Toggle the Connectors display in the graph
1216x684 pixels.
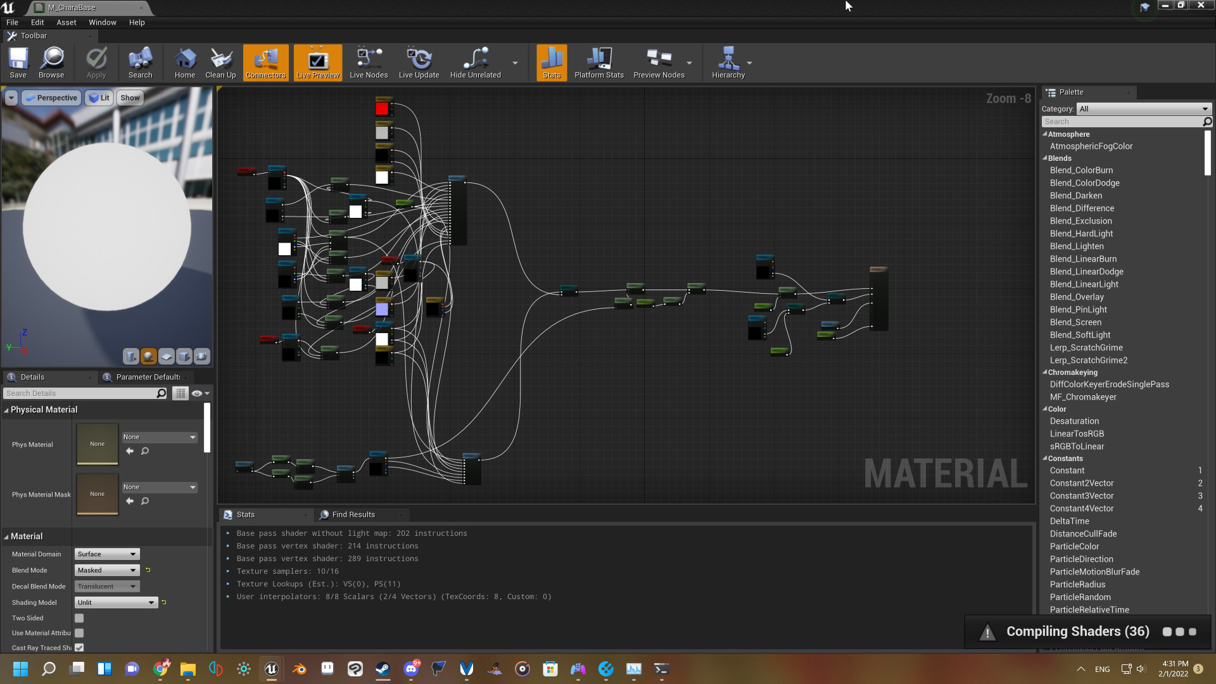tap(265, 62)
